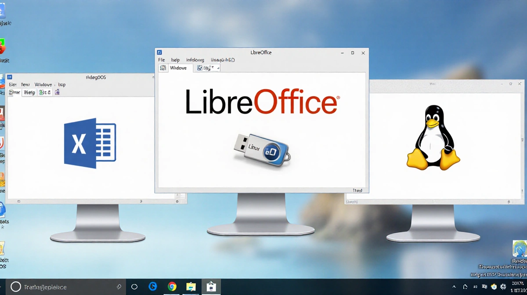Image resolution: width=527 pixels, height=295 pixels.
Task: Click the globe toolbar icon in LibreOffice
Action: point(163,68)
